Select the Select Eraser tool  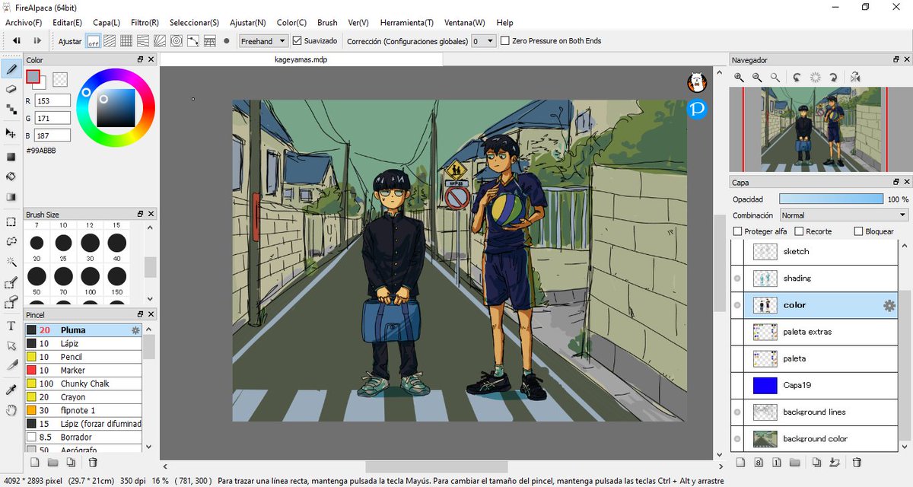[11, 303]
